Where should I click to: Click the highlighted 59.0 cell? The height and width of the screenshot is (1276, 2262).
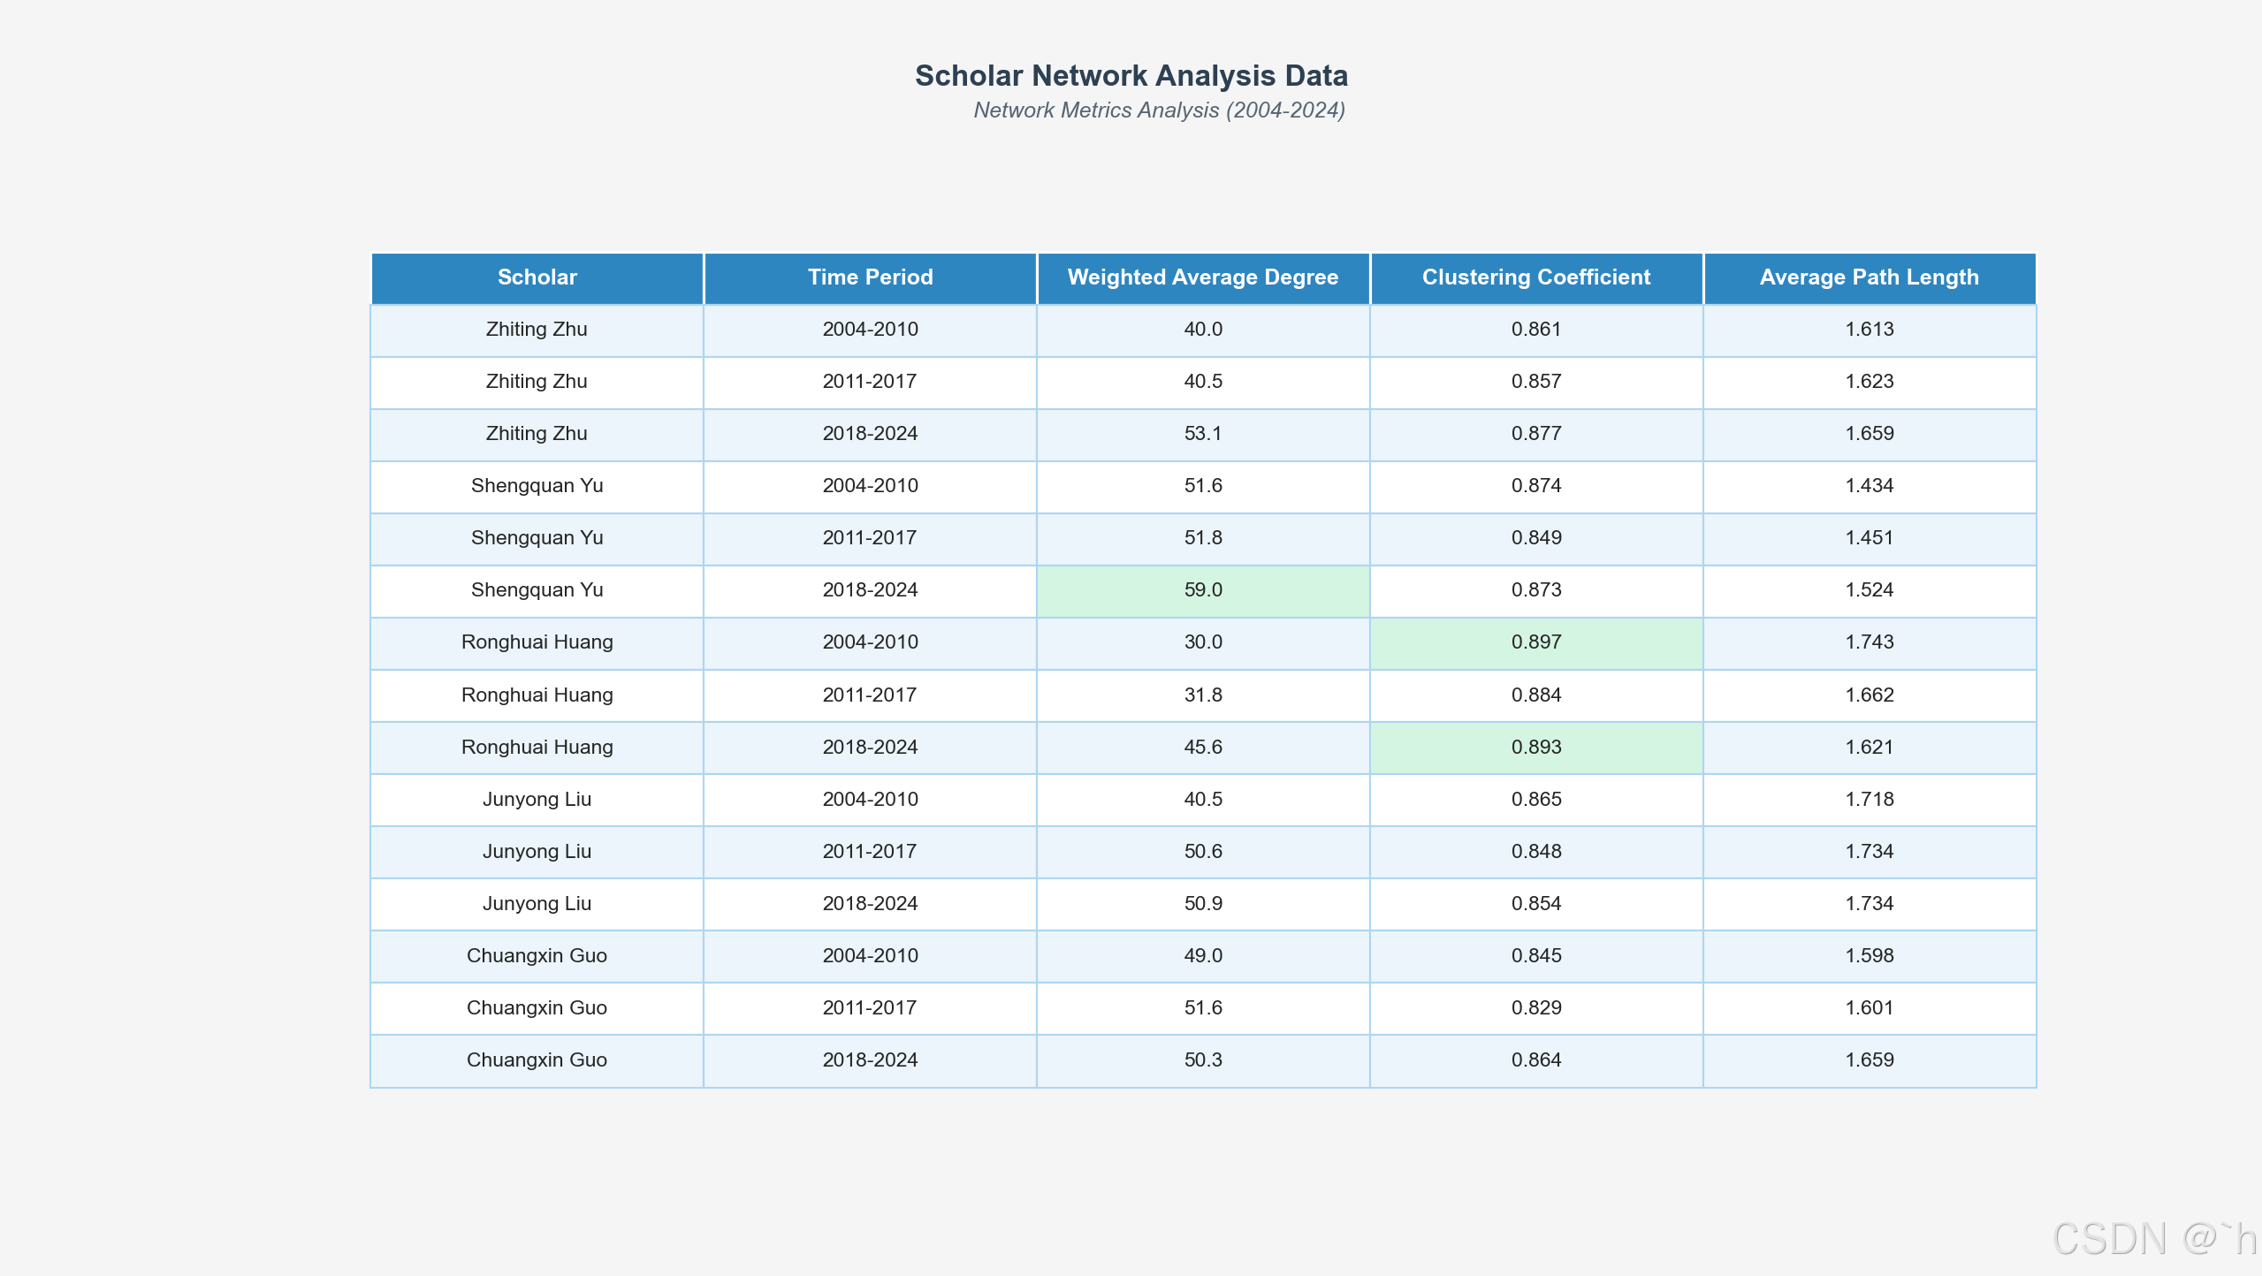(1202, 590)
